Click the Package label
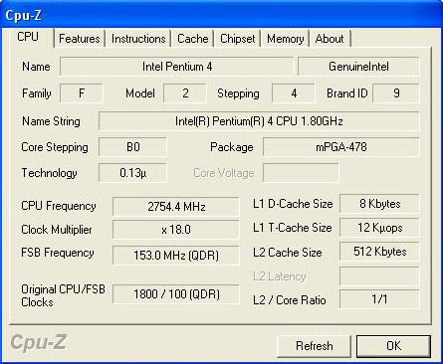The height and width of the screenshot is (364, 443). pyautogui.click(x=232, y=147)
